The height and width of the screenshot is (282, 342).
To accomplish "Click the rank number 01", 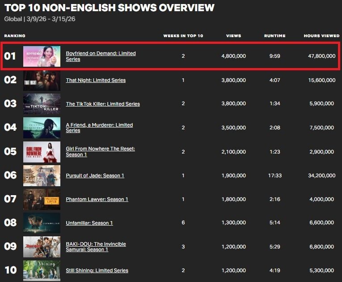I will (10, 56).
